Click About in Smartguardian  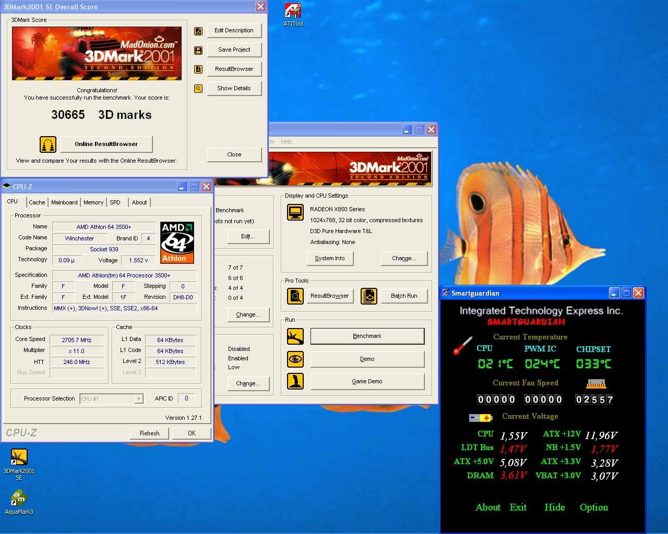488,507
